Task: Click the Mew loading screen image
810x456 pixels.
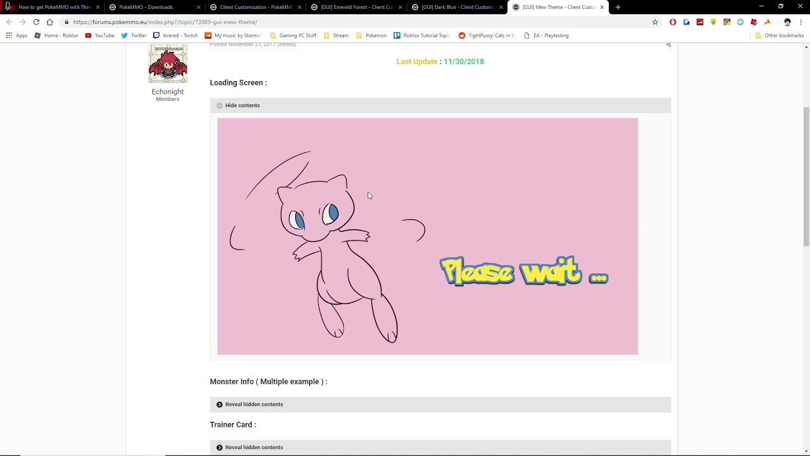Action: click(428, 236)
